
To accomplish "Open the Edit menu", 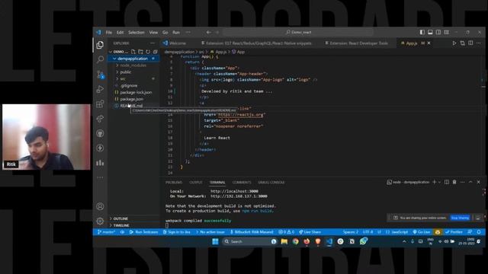I will [120, 32].
